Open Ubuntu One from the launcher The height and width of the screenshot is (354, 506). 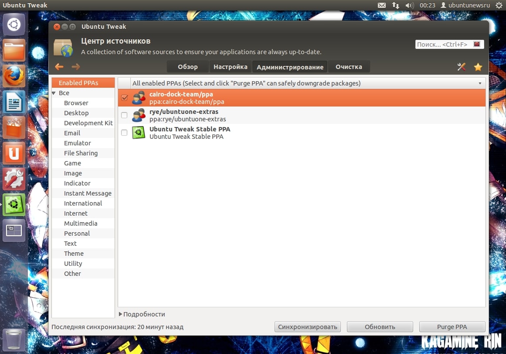[x=14, y=153]
